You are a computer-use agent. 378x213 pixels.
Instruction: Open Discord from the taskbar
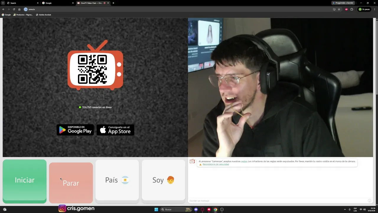coord(196,209)
